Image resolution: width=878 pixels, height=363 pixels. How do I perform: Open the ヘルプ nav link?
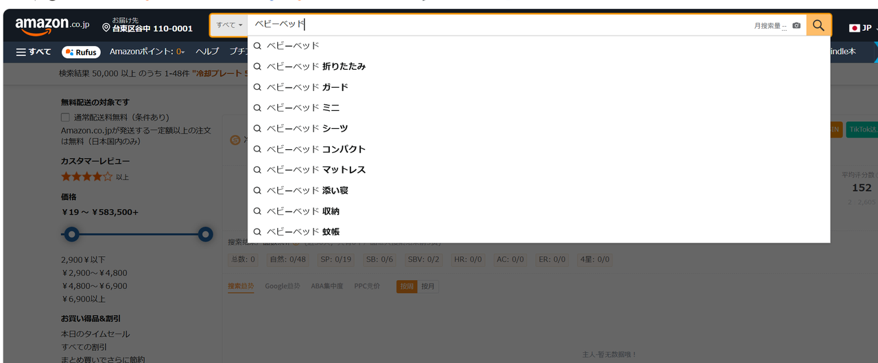207,52
